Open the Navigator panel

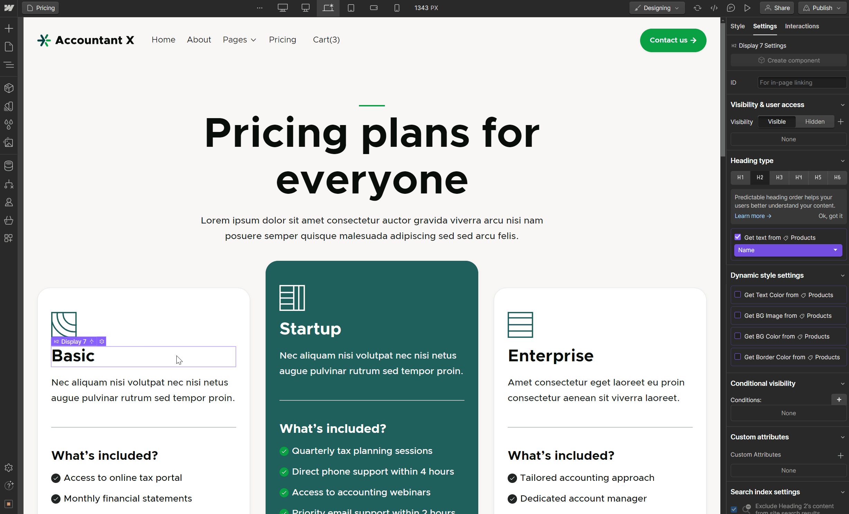[9, 64]
